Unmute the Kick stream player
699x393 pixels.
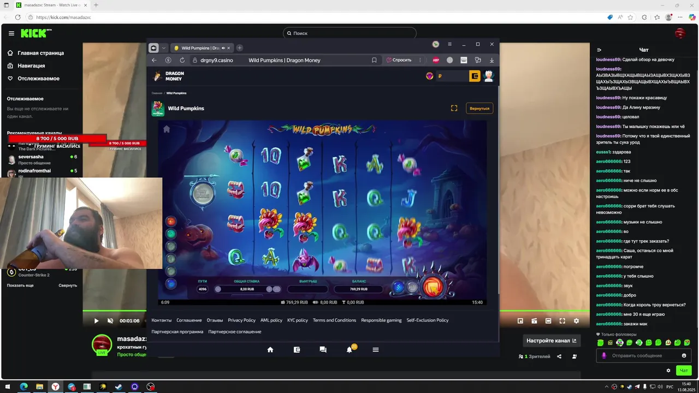pos(110,321)
